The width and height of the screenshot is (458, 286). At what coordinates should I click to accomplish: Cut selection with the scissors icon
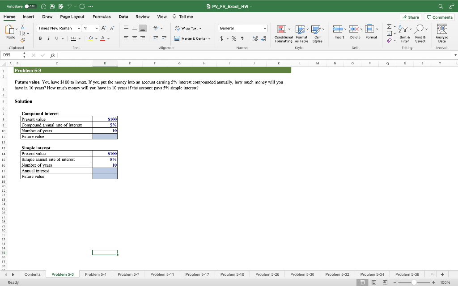coord(22,26)
